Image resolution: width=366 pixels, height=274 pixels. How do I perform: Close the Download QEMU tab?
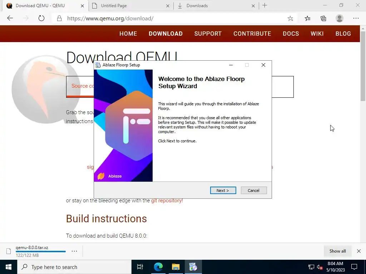83,6
